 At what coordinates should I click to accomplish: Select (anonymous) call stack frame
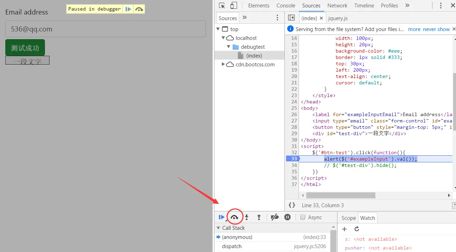pyautogui.click(x=272, y=237)
